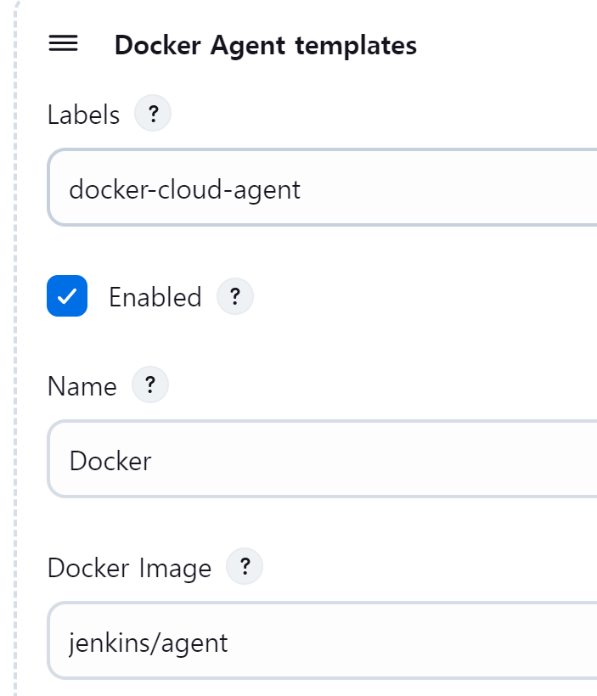Click the word 'Docker' inside Name field

pyautogui.click(x=110, y=461)
